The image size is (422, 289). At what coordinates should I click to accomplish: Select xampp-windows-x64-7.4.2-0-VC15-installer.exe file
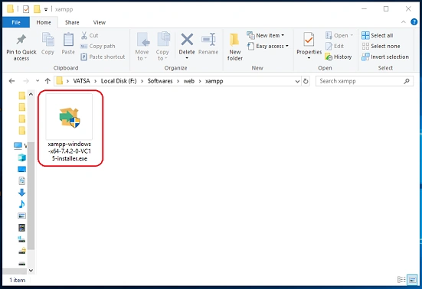coord(70,128)
